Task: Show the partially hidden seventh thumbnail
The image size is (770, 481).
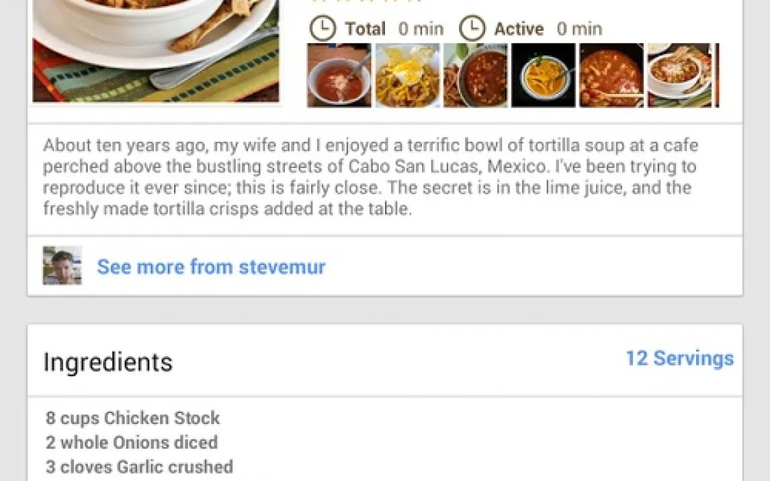Action: (717, 75)
